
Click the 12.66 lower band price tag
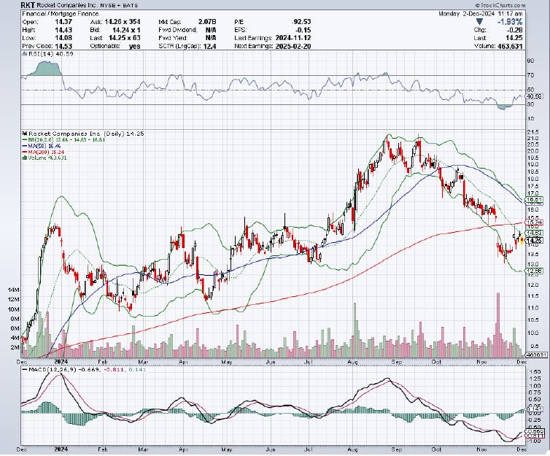(535, 271)
